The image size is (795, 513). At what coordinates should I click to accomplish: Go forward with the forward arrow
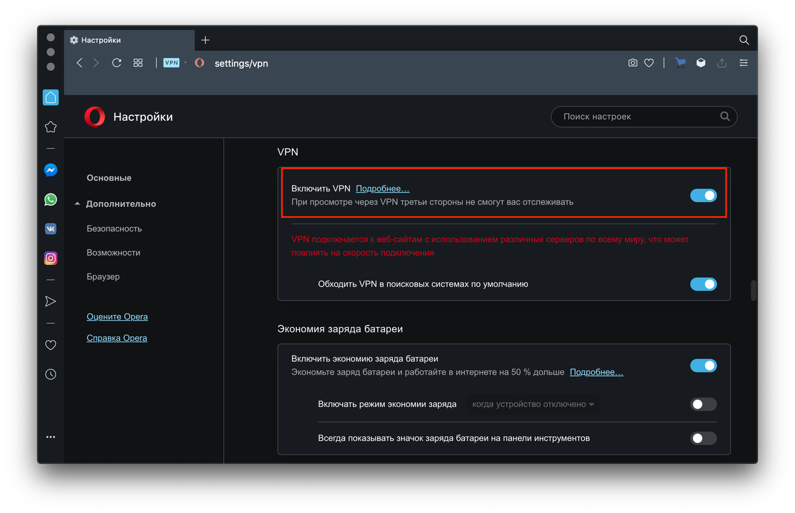pos(96,63)
